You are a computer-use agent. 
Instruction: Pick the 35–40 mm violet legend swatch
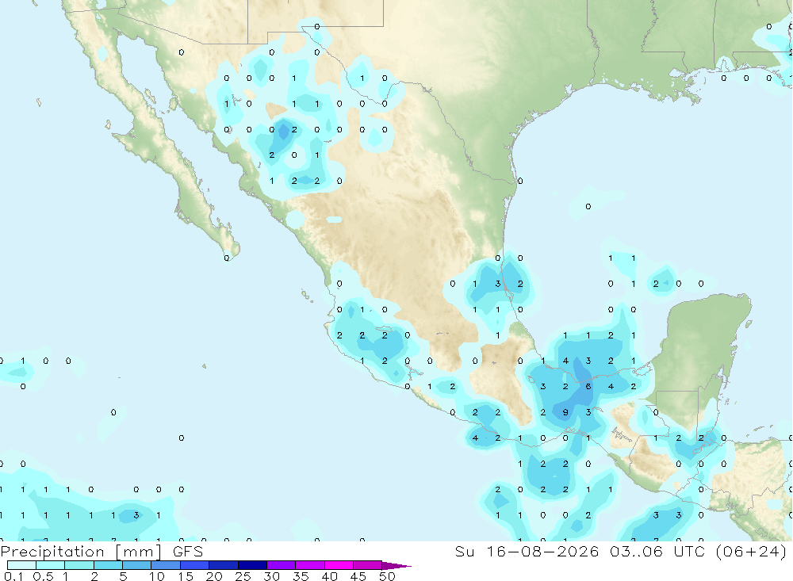pos(310,565)
